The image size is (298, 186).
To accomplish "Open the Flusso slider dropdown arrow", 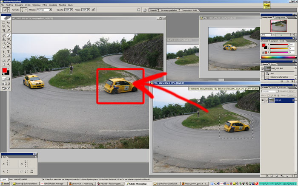I will point(89,10).
